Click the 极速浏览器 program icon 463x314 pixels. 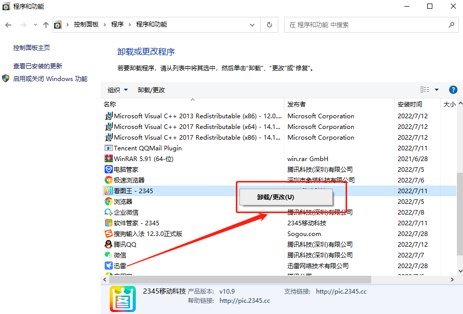pyautogui.click(x=108, y=180)
